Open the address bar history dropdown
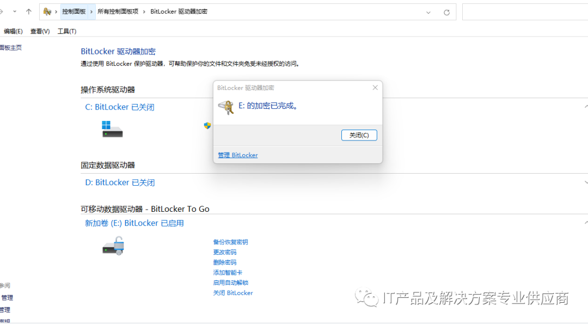The image size is (588, 324). (428, 13)
